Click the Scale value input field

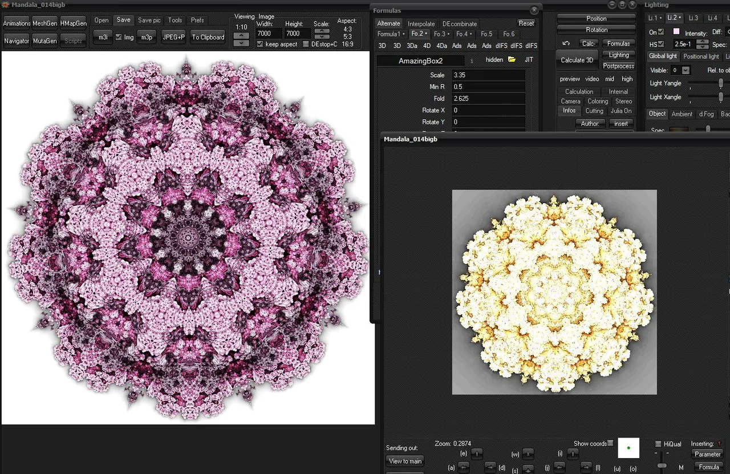pyautogui.click(x=488, y=75)
